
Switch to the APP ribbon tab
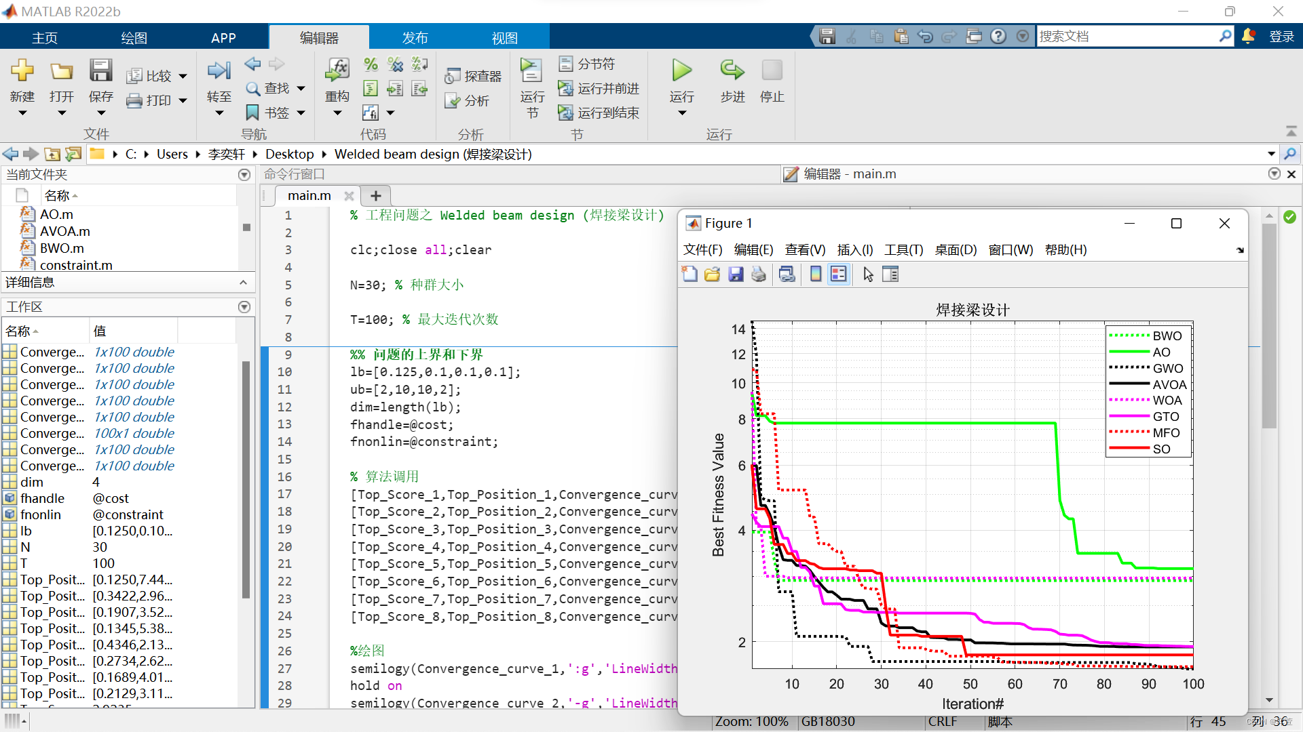pos(223,38)
